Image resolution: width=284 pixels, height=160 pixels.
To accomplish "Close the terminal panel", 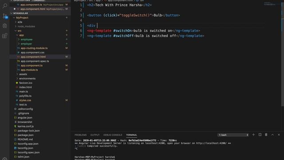I will 279,135.
